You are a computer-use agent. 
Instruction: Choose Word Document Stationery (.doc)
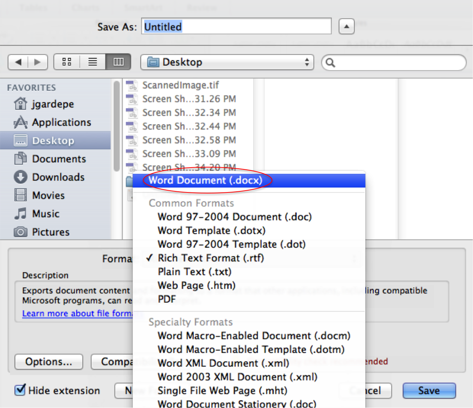point(249,403)
